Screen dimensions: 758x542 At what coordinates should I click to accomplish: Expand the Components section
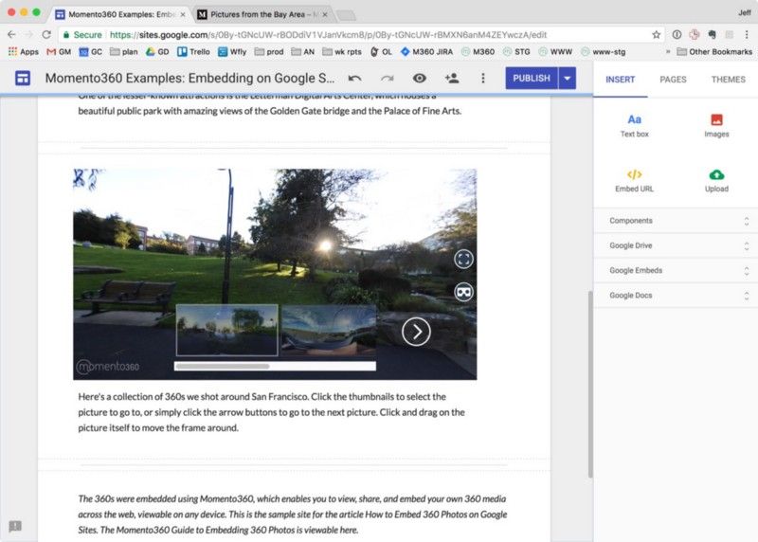676,221
